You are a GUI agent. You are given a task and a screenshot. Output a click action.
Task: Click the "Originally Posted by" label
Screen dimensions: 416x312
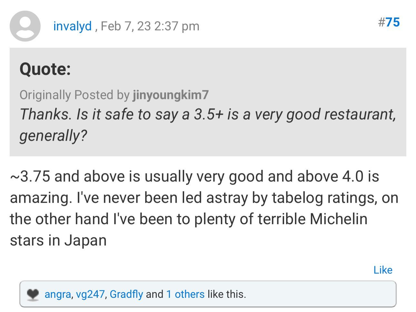(x=74, y=95)
